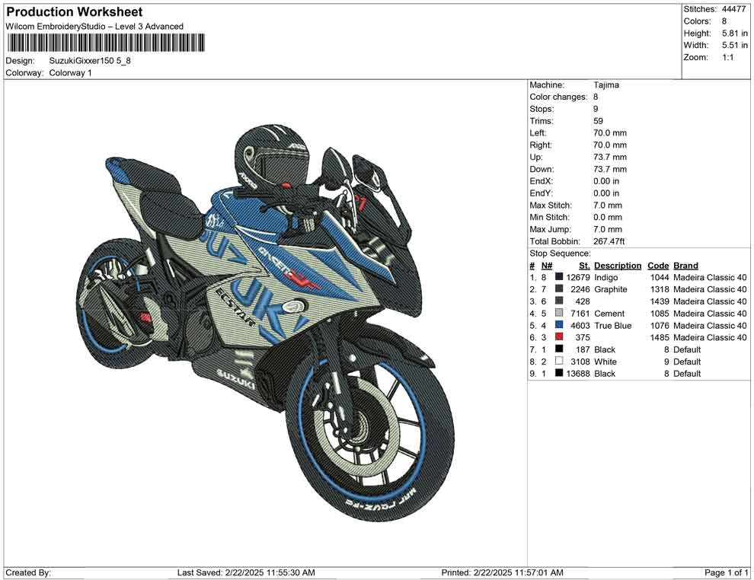Click 'Wilcom EmbroideryStudio – Level 3 Advanced' text
The image size is (754, 580).
[x=94, y=27]
